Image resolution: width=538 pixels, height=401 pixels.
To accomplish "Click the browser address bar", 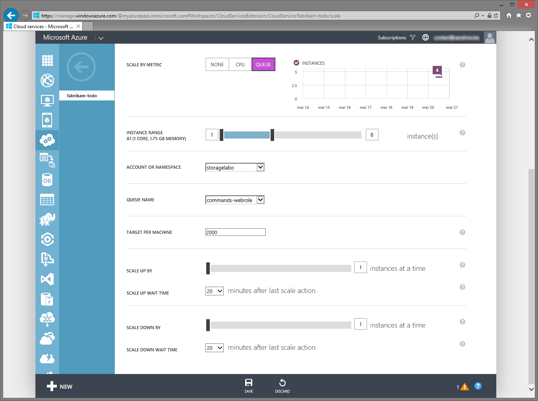I will coord(252,15).
